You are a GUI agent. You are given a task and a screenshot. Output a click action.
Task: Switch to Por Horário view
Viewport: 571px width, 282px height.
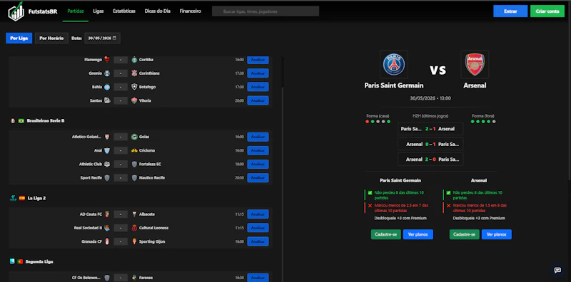[51, 38]
